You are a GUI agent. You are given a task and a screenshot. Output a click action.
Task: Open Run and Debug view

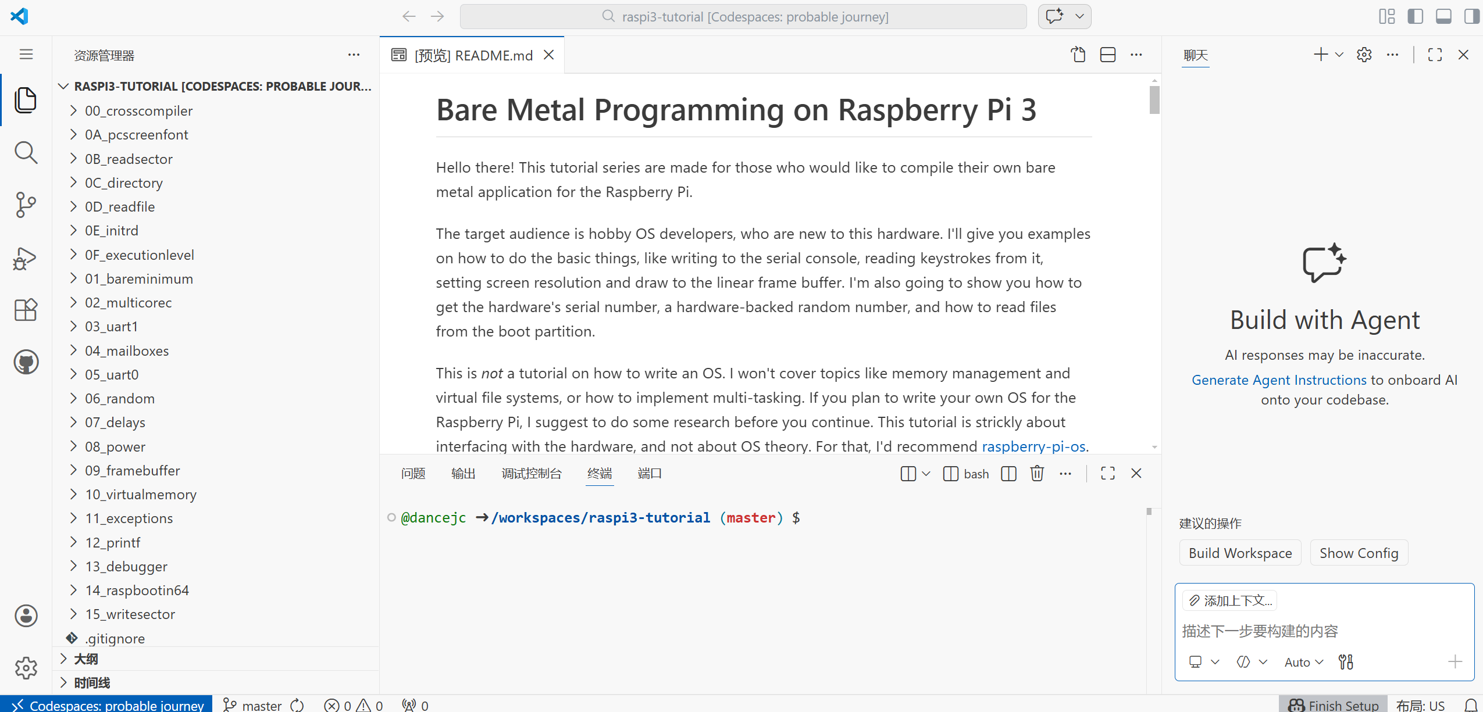26,259
